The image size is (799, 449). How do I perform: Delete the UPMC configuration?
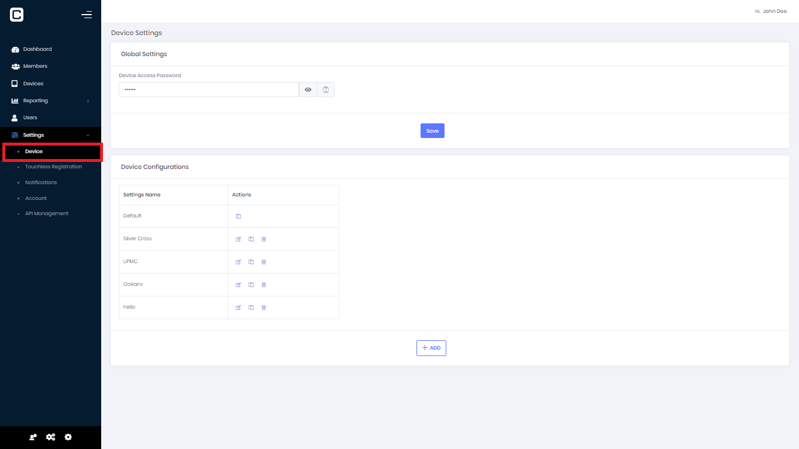(x=263, y=261)
